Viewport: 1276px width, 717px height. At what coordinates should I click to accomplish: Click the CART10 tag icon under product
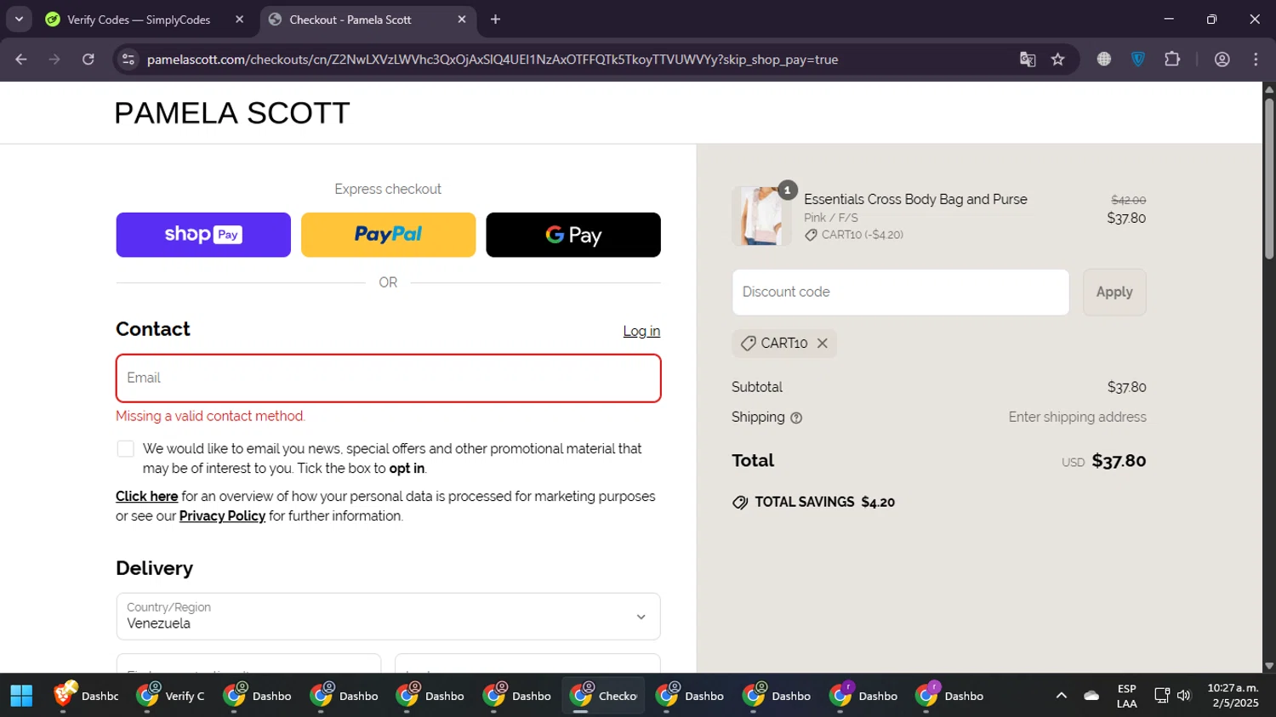(x=811, y=236)
